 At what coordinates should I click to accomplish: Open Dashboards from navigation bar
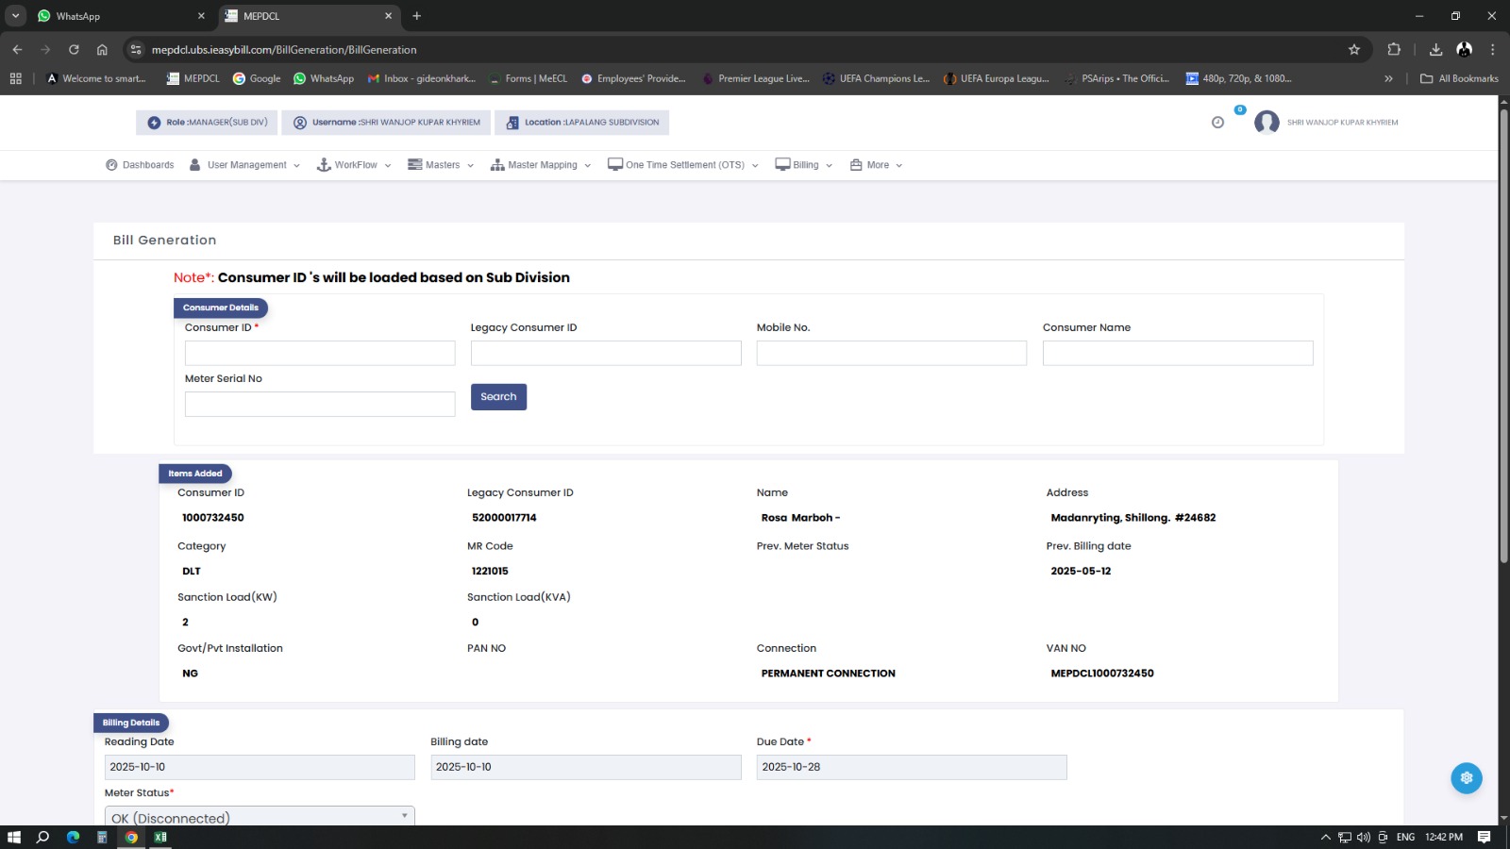[140, 165]
